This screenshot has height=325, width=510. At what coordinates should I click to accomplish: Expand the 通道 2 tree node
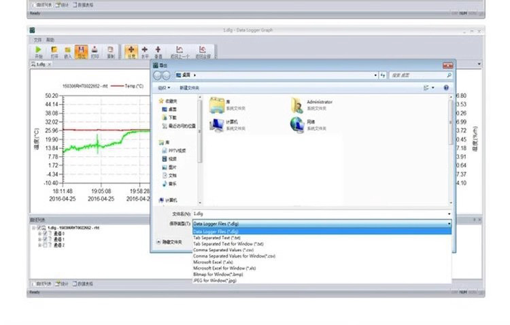[39, 245]
